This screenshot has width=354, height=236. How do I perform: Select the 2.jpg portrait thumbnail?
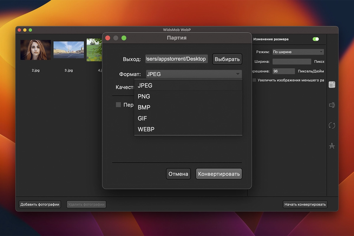35,50
